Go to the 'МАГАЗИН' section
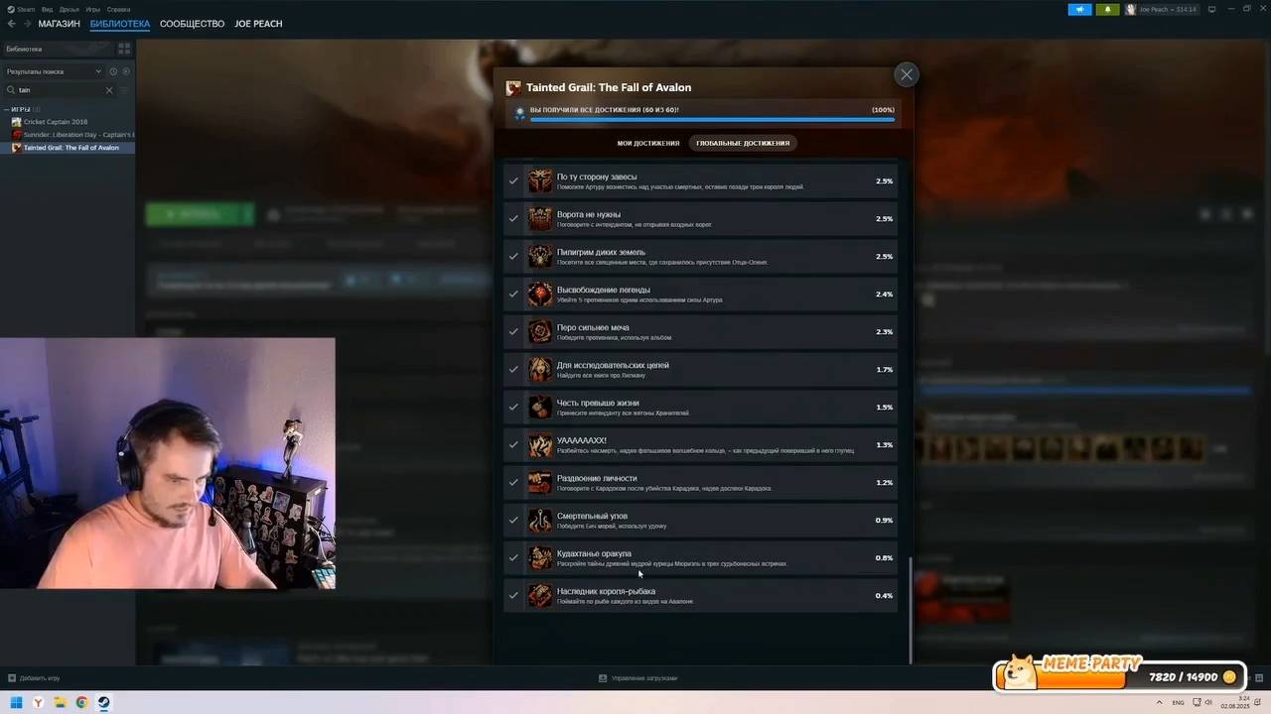The image size is (1271, 714). [x=59, y=24]
